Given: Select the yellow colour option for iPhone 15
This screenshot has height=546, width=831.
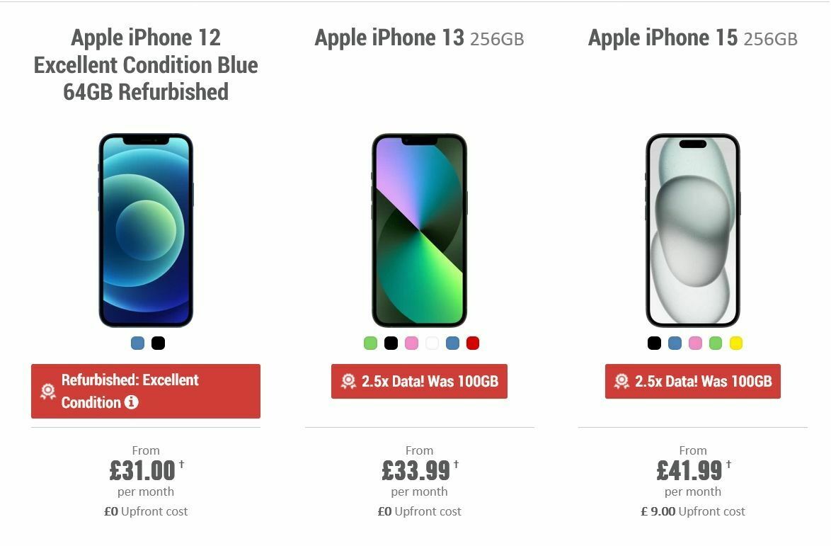Looking at the screenshot, I should click(x=734, y=343).
